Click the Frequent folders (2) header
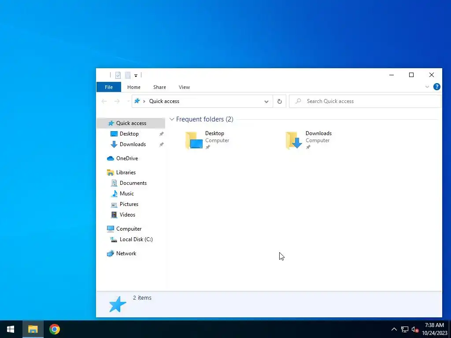Viewport: 451px width, 338px height. [204, 119]
